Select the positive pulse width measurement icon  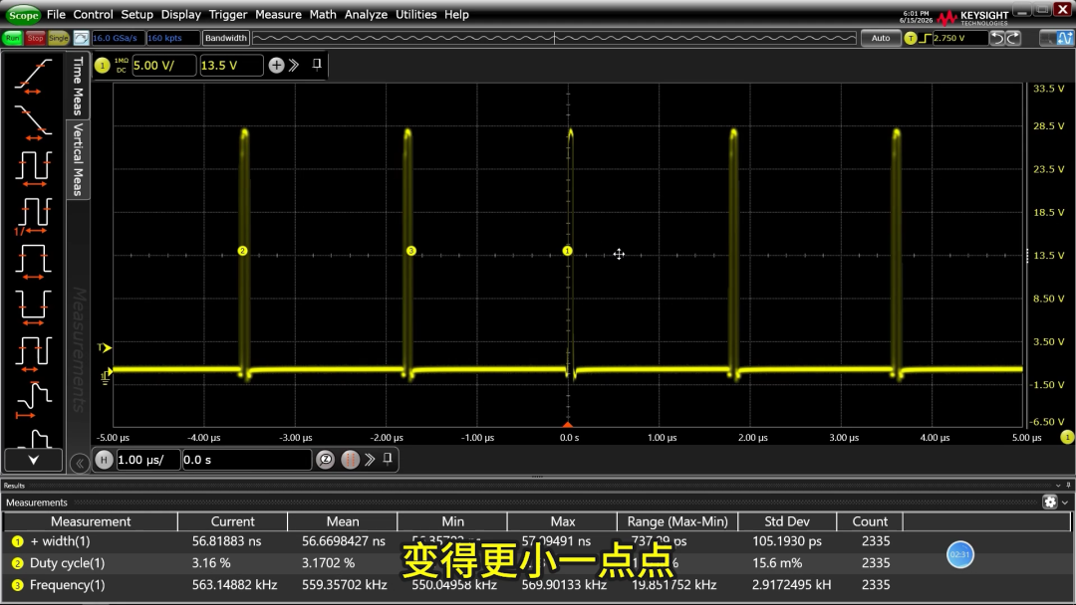(x=33, y=262)
